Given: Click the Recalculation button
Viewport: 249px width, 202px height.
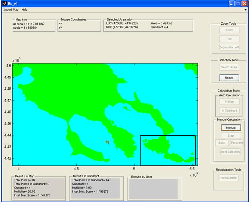Looking at the screenshot, I should point(228,178).
